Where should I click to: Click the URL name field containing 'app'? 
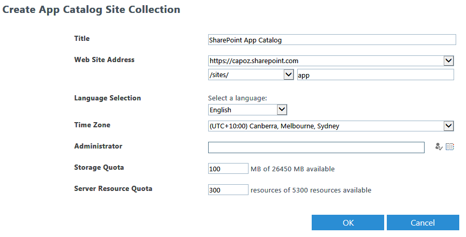coord(375,75)
